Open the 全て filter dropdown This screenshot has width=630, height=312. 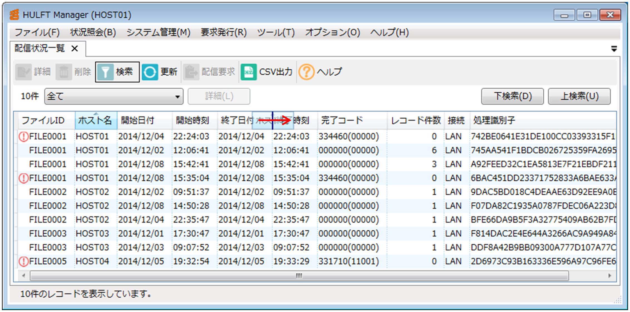pyautogui.click(x=114, y=97)
